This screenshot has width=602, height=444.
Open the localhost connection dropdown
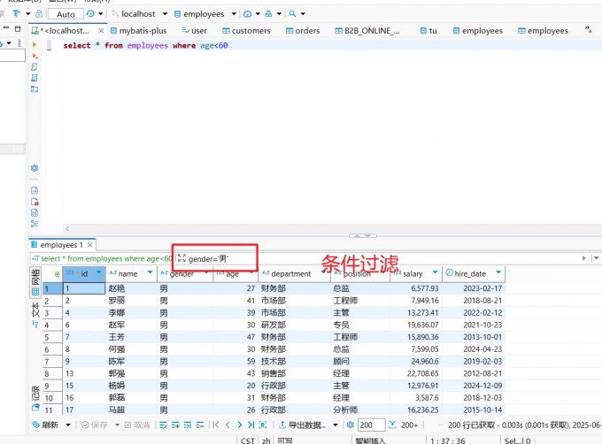[x=165, y=14]
